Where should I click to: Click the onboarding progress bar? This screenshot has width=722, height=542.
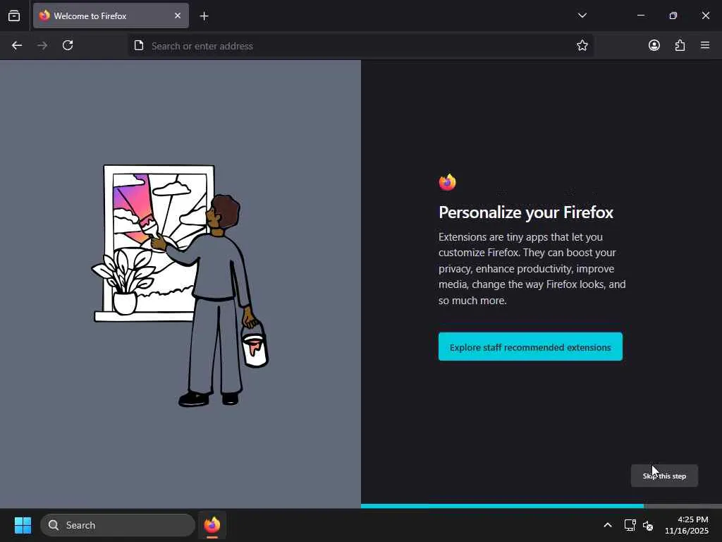541,506
